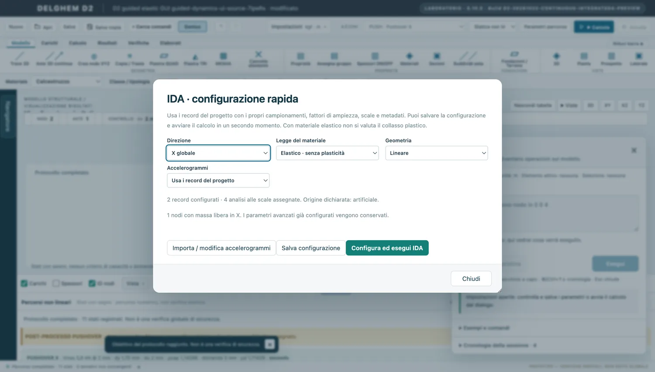Click the Legge del materiale label

[x=301, y=141]
